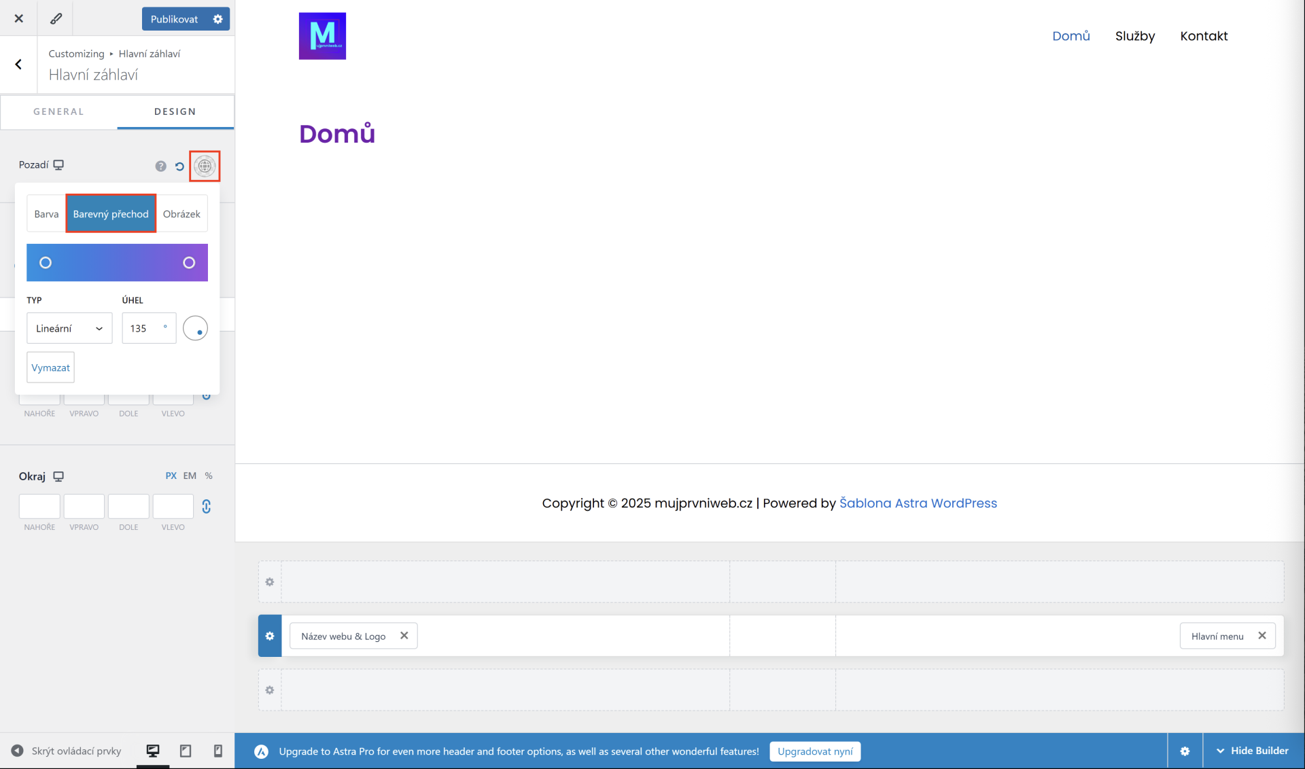Switch to the GENERAL tab
This screenshot has width=1305, height=769.
coord(58,111)
